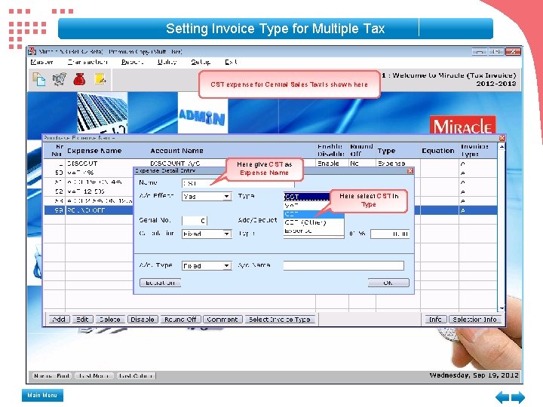Click the Equation button in dialog
The width and height of the screenshot is (543, 407).
[x=161, y=283]
